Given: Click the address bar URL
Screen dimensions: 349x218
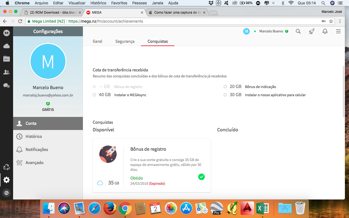Looking at the screenshot, I should click(106, 21).
